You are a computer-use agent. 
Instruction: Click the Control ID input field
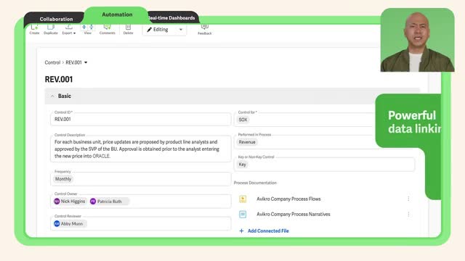tap(140, 119)
